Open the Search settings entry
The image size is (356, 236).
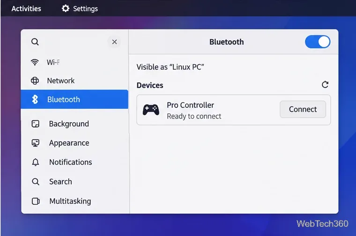[74, 182]
